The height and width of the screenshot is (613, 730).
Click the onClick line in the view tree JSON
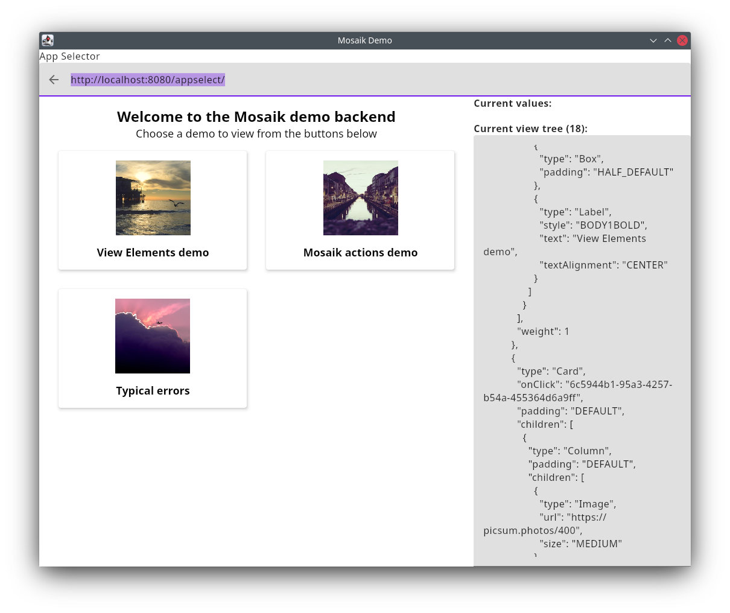[594, 384]
